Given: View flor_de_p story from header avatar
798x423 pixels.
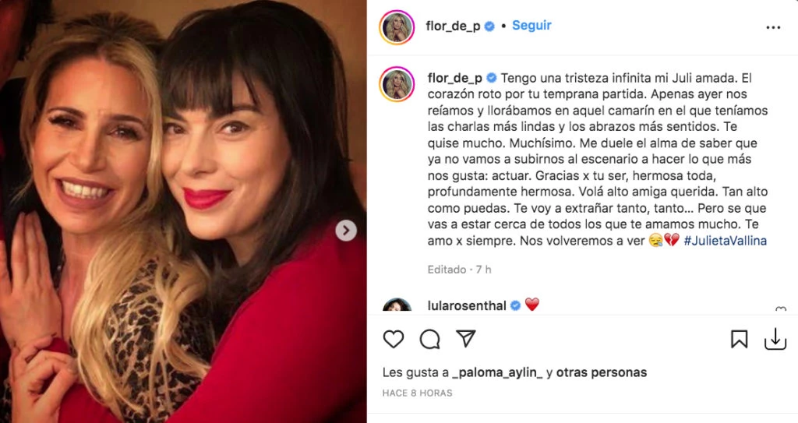Looking at the screenshot, I should (x=397, y=27).
